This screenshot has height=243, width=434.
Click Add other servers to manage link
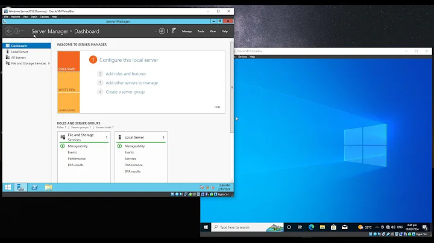[132, 83]
